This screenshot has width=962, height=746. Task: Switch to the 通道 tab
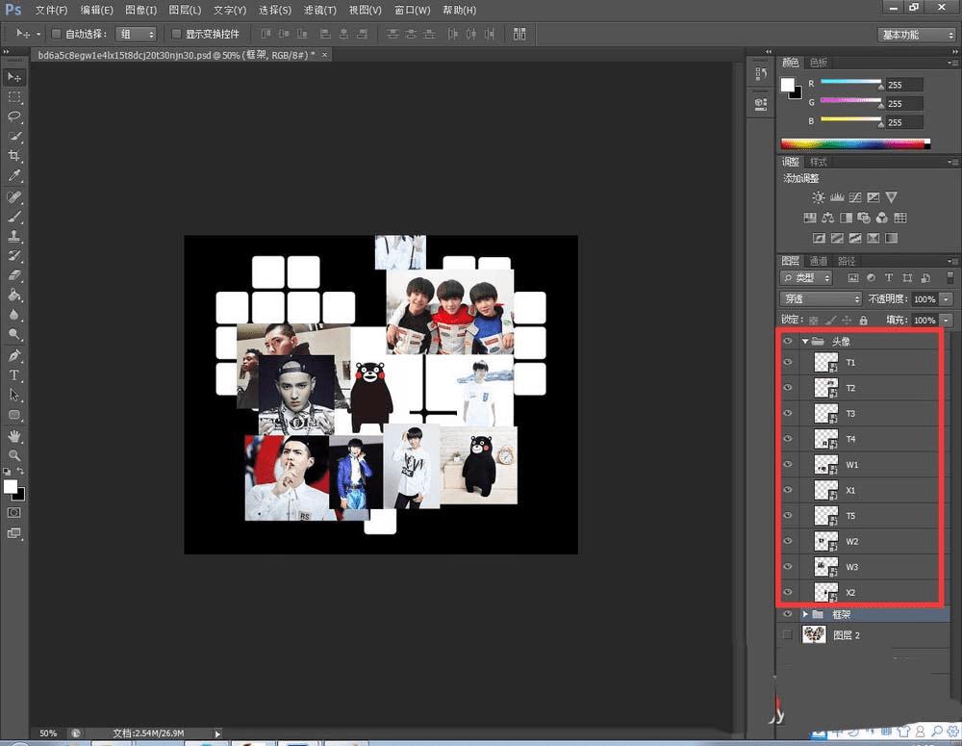(x=818, y=261)
